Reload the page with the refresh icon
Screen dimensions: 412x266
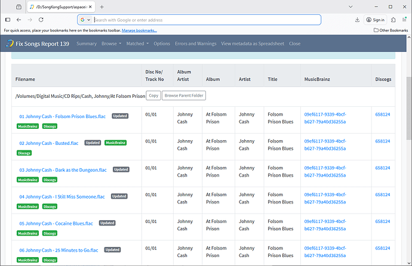(x=41, y=20)
